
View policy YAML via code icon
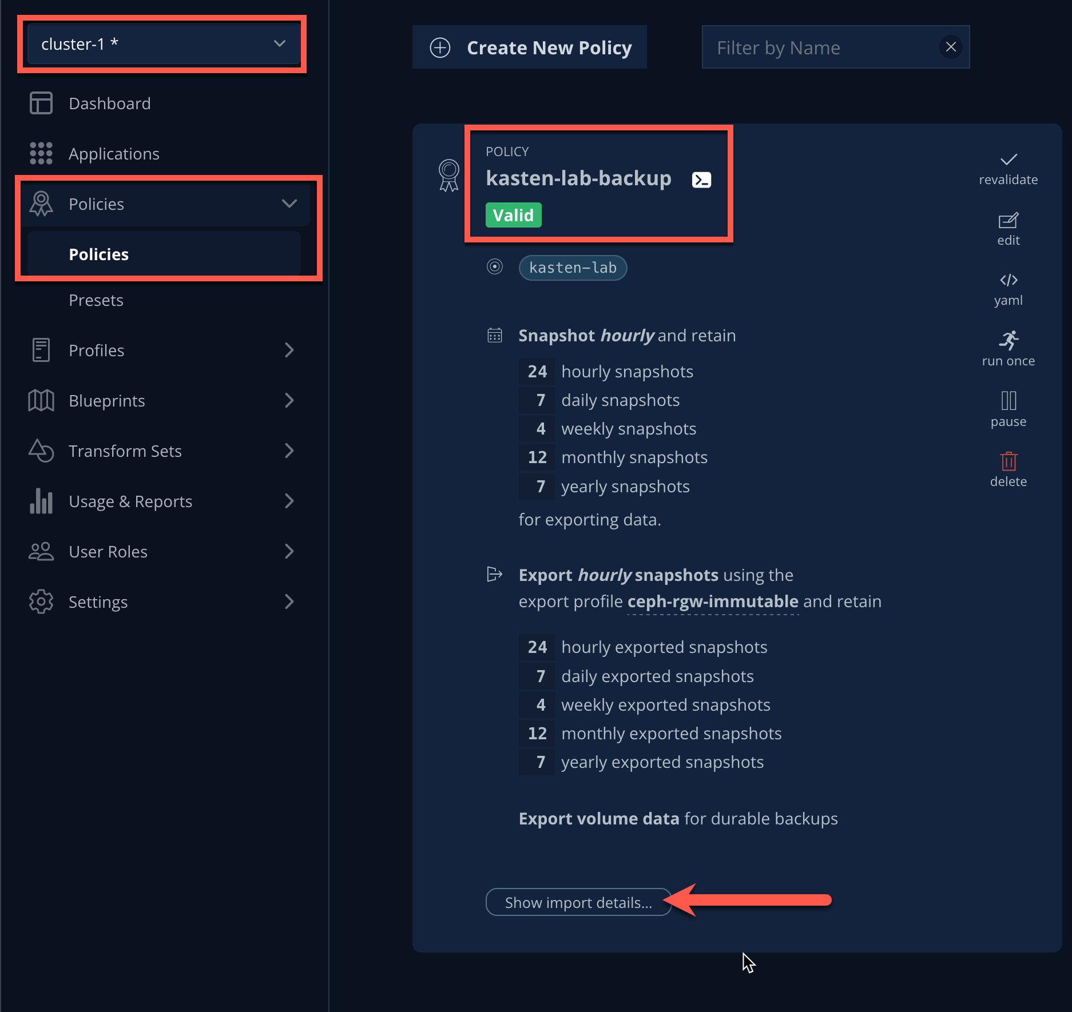[1009, 280]
